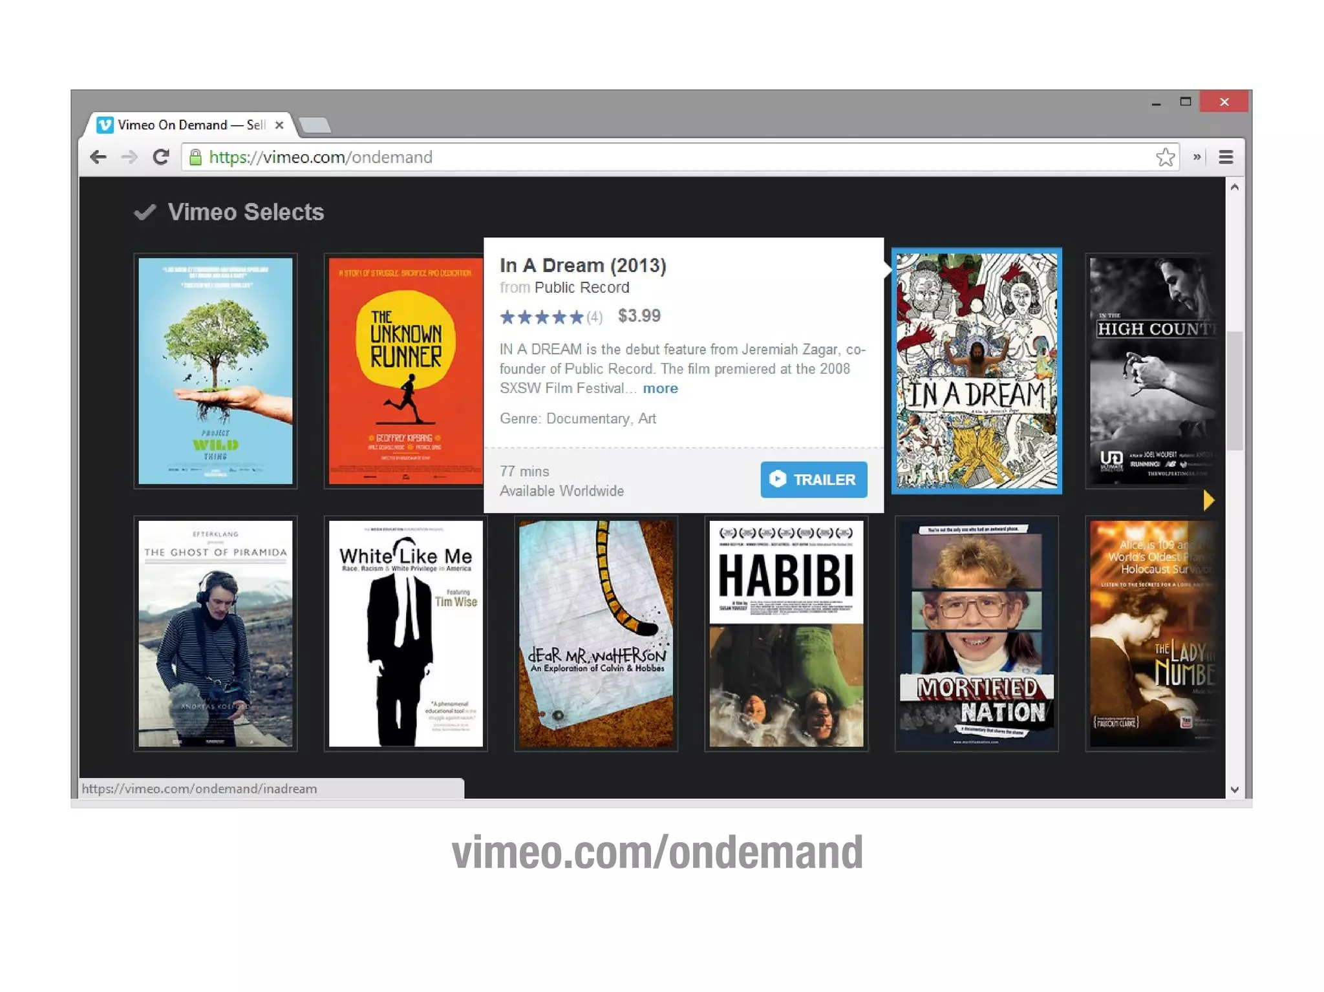This screenshot has width=1324, height=992.
Task: Open the Chrome hamburger menu
Action: pyautogui.click(x=1225, y=157)
